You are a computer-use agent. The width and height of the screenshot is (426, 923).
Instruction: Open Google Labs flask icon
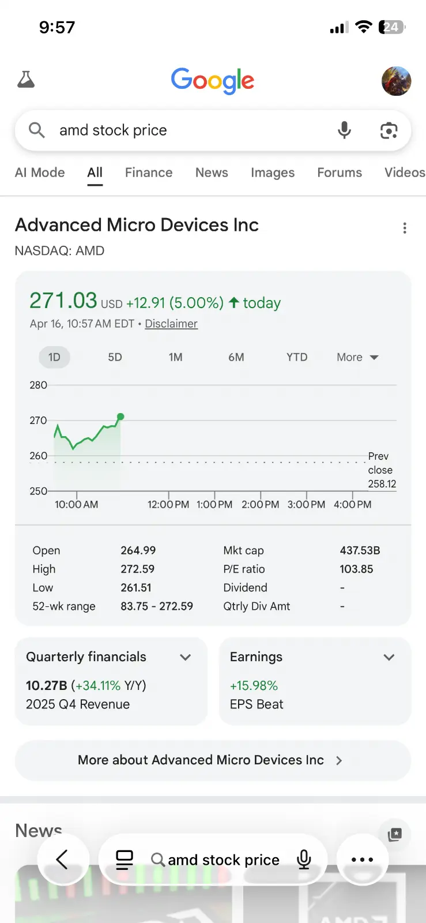[x=26, y=80]
